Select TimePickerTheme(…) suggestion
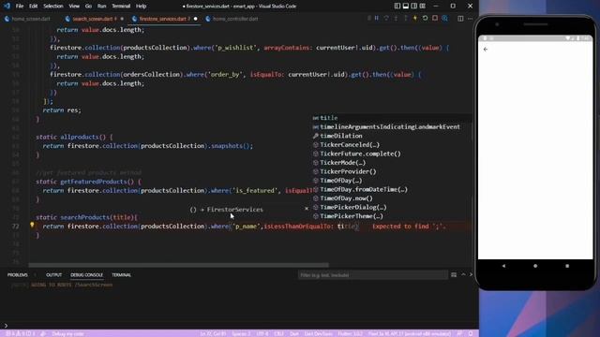Image resolution: width=600 pixels, height=337 pixels. 392,216
